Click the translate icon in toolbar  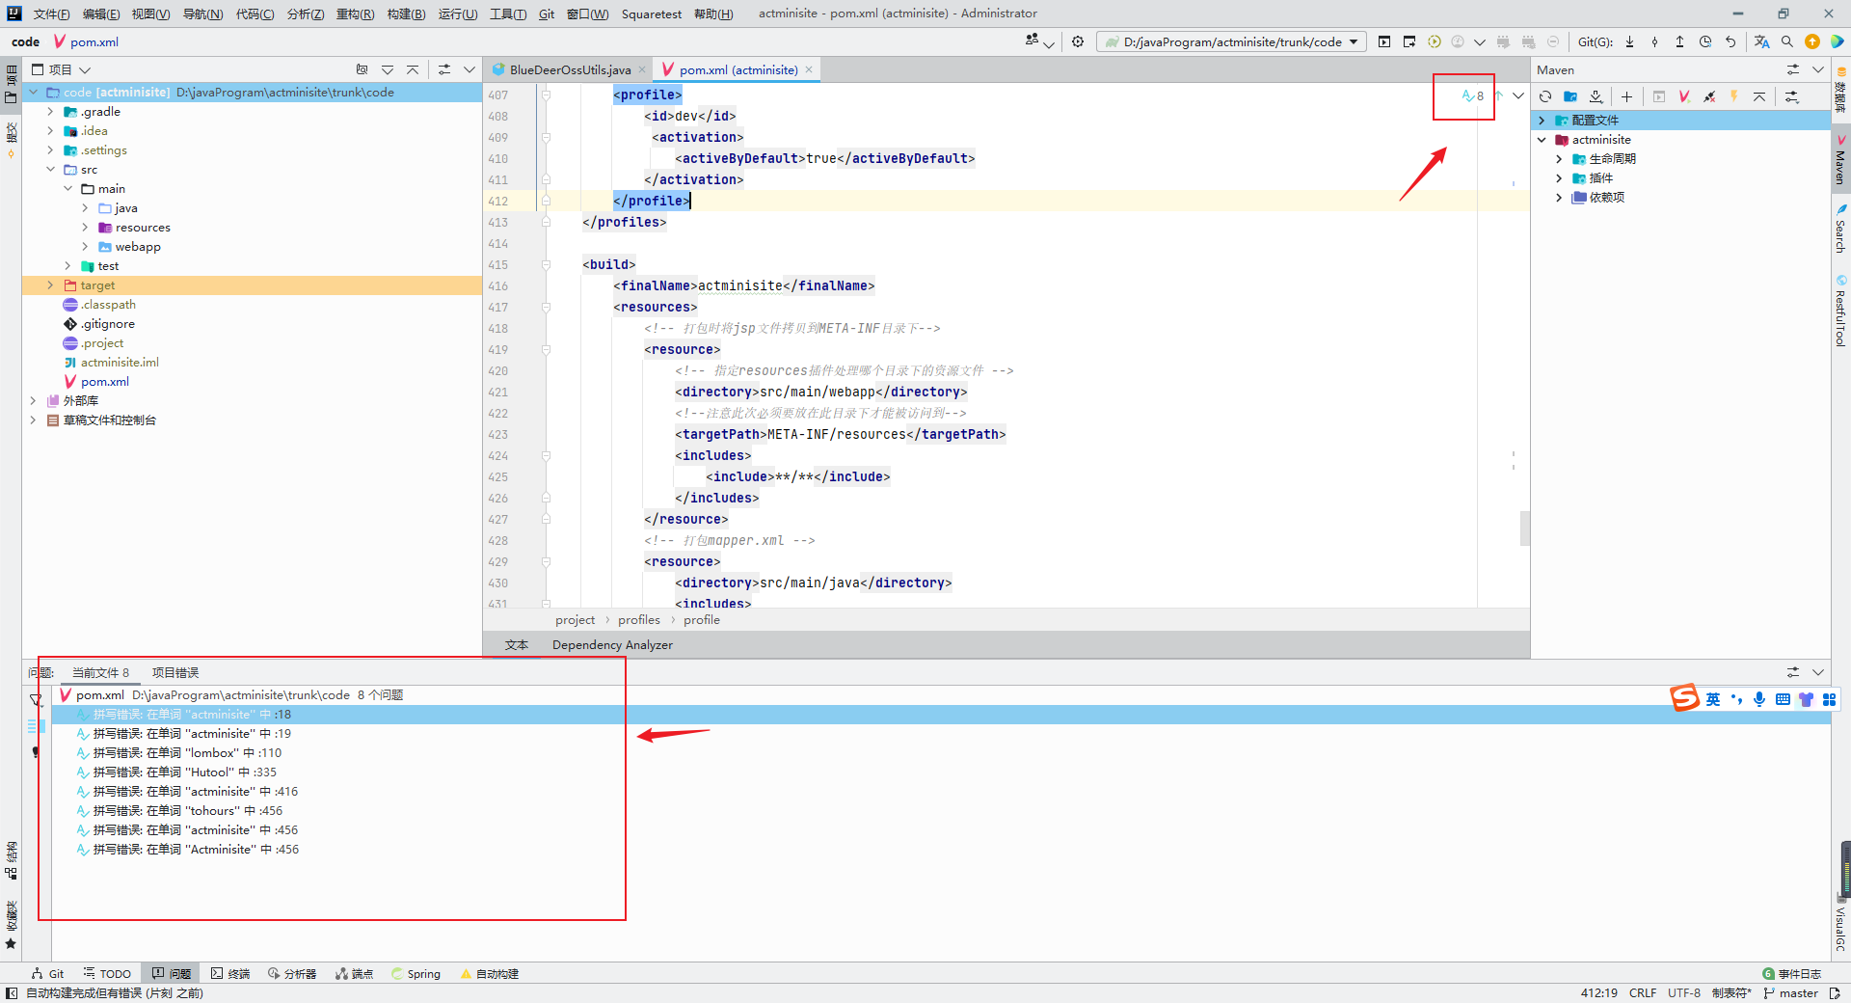point(1761,41)
